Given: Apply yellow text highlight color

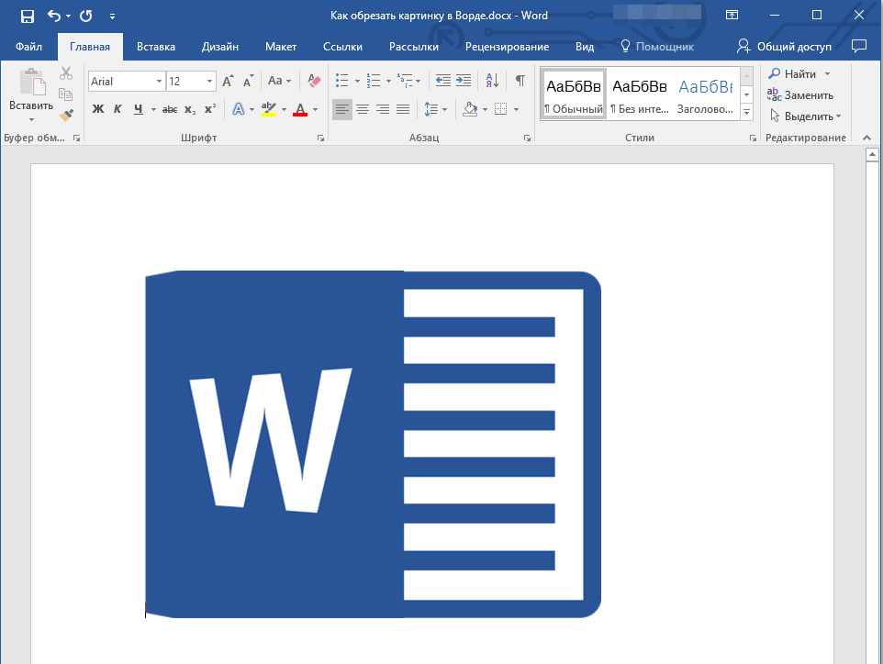Looking at the screenshot, I should (x=269, y=109).
